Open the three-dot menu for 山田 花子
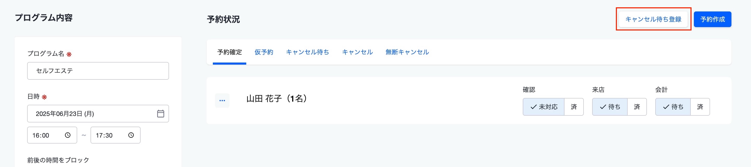This screenshot has width=751, height=167. point(222,101)
